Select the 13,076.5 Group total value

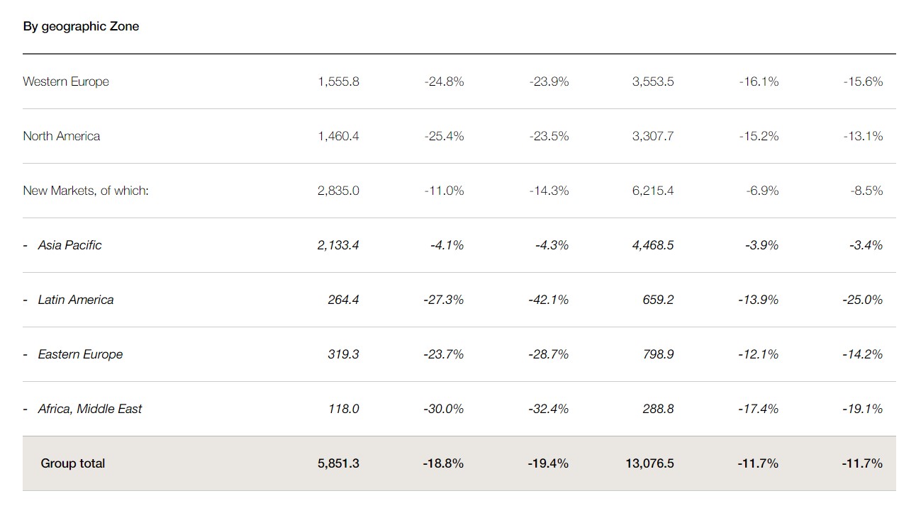(x=650, y=463)
